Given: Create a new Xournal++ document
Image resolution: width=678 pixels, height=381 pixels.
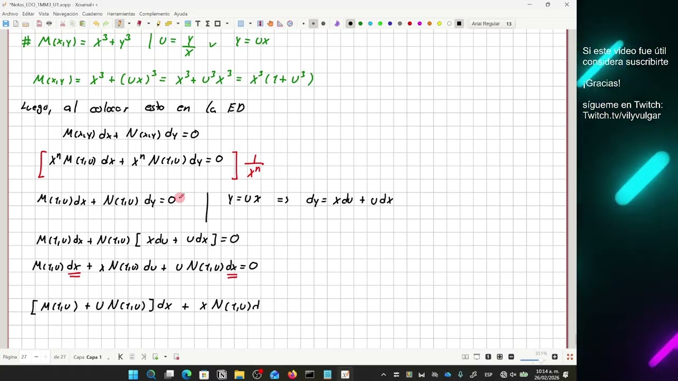Looking at the screenshot, I should coord(16,23).
